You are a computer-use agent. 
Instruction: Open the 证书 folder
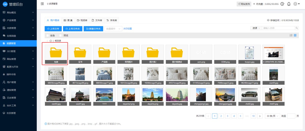80,54
